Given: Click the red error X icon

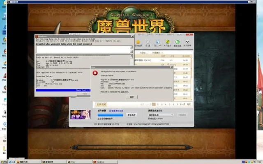Looking at the screenshot, I should 95,73.
